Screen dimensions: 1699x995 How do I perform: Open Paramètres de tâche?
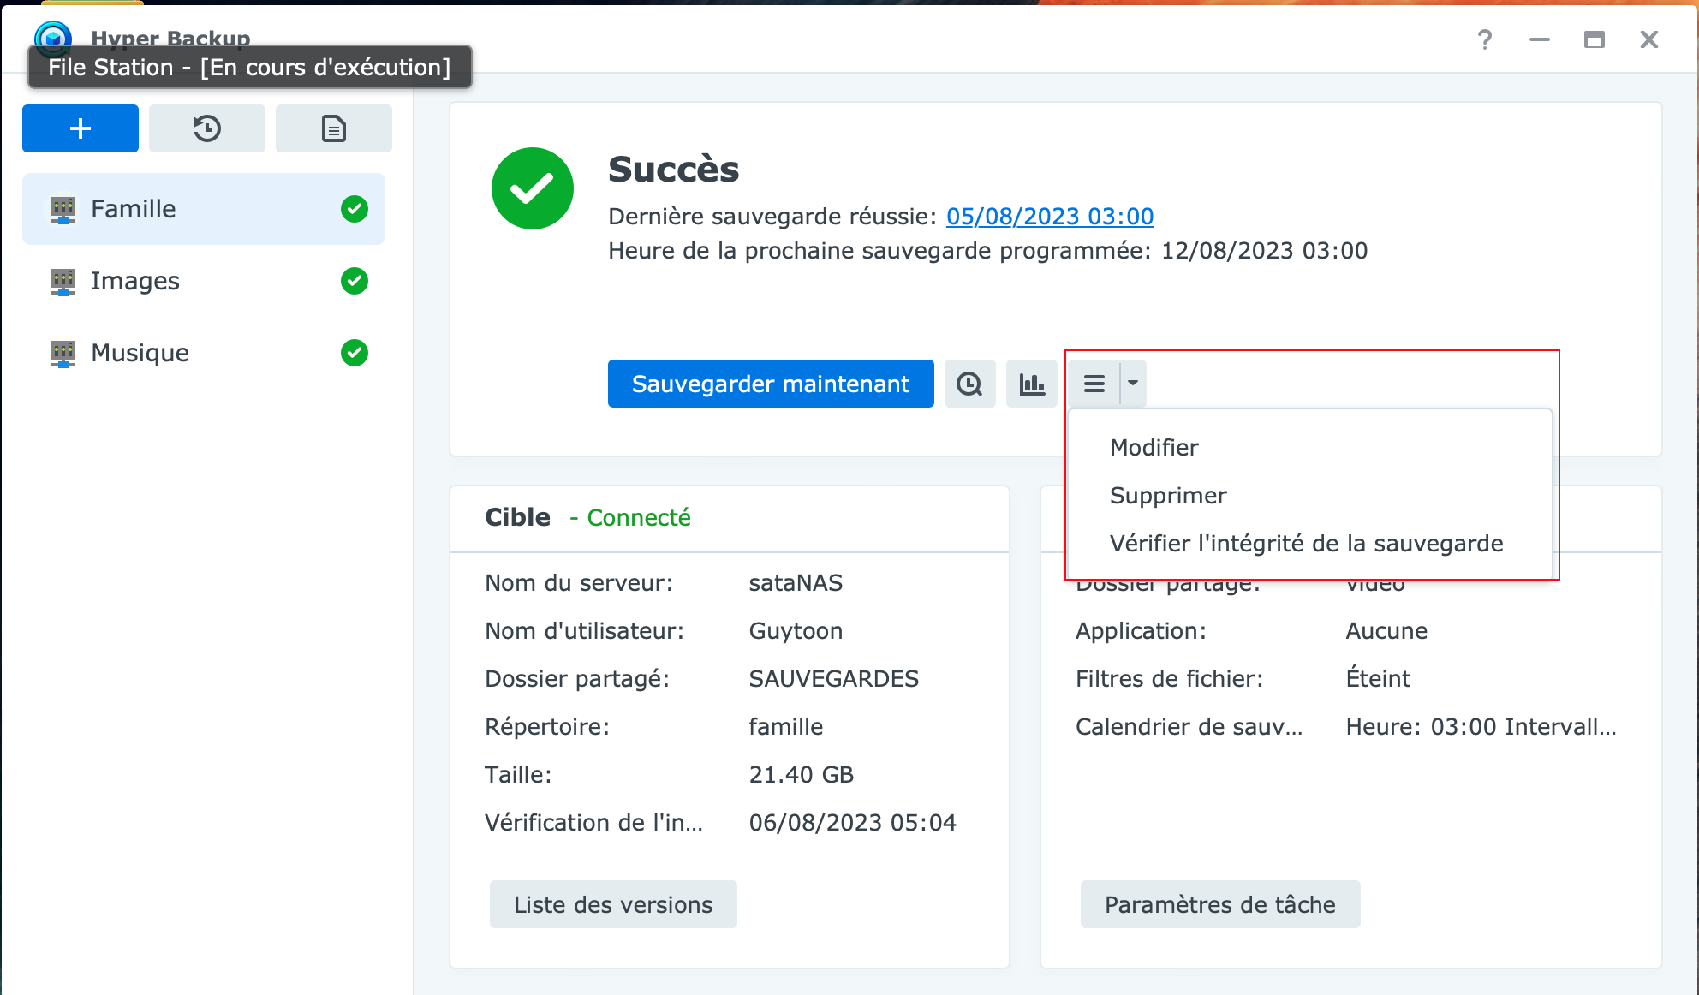(x=1219, y=904)
